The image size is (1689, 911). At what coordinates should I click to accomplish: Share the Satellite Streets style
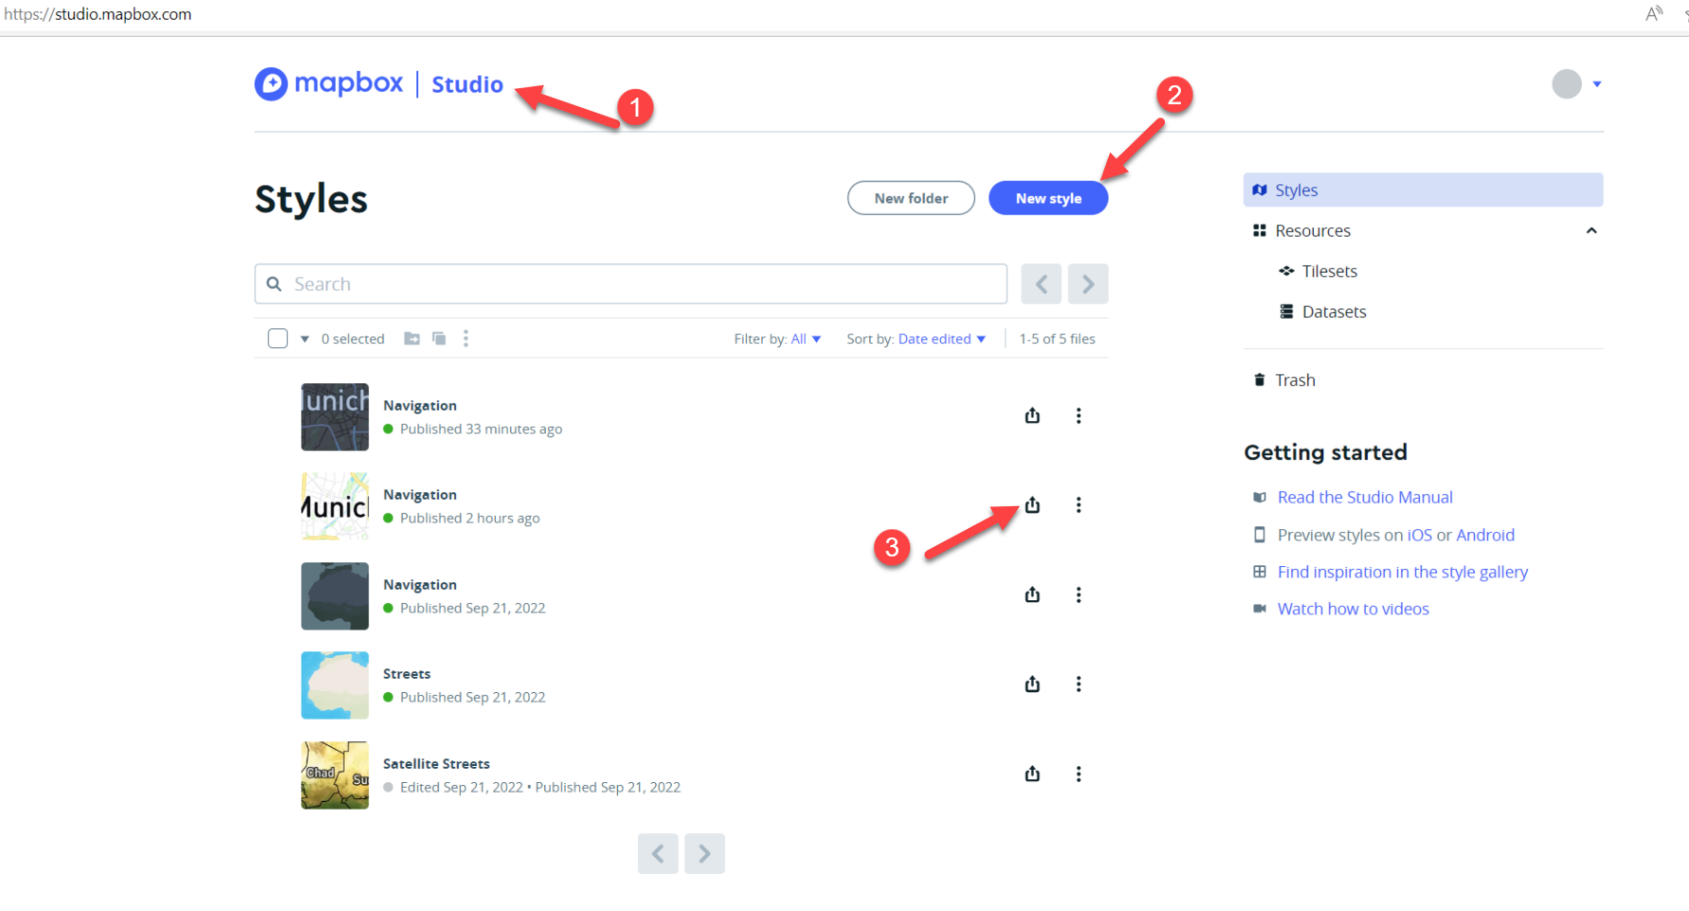1032,774
